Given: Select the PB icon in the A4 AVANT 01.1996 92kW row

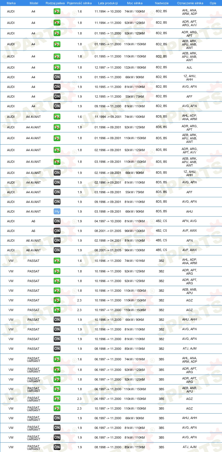Looking at the screenshot, I should point(57,127).
